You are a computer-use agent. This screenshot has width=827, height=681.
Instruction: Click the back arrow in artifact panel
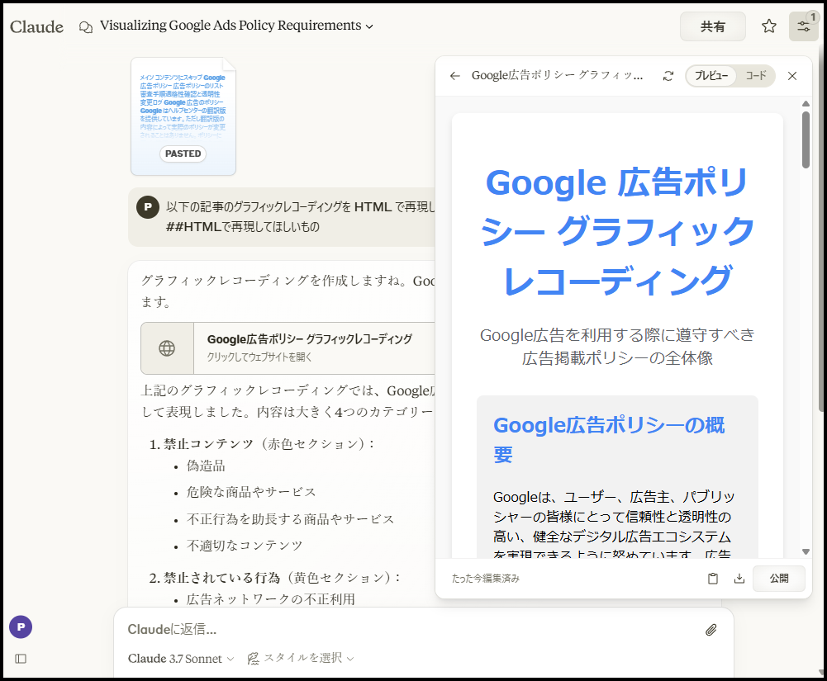454,76
